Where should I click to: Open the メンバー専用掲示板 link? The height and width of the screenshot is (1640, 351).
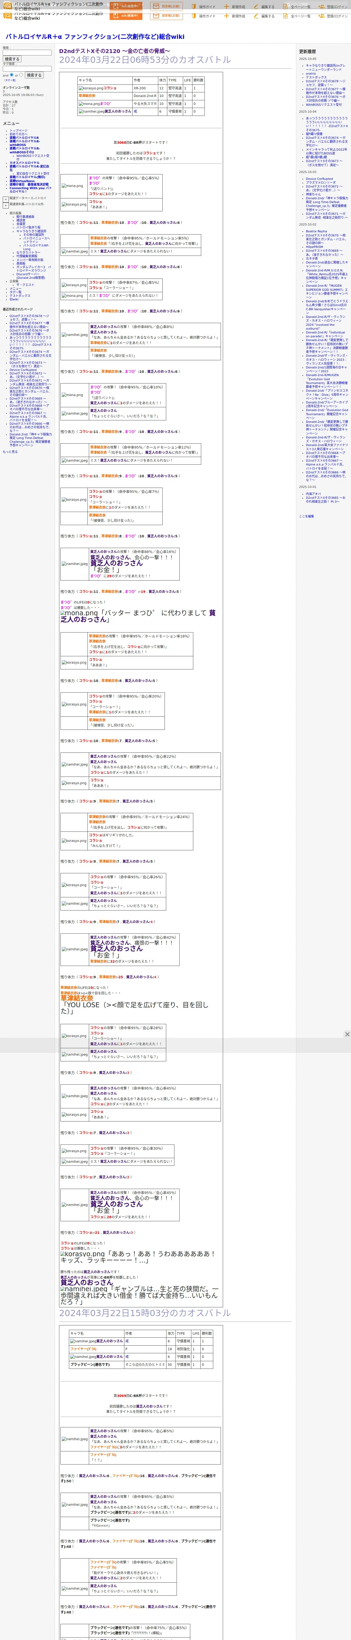30,260
